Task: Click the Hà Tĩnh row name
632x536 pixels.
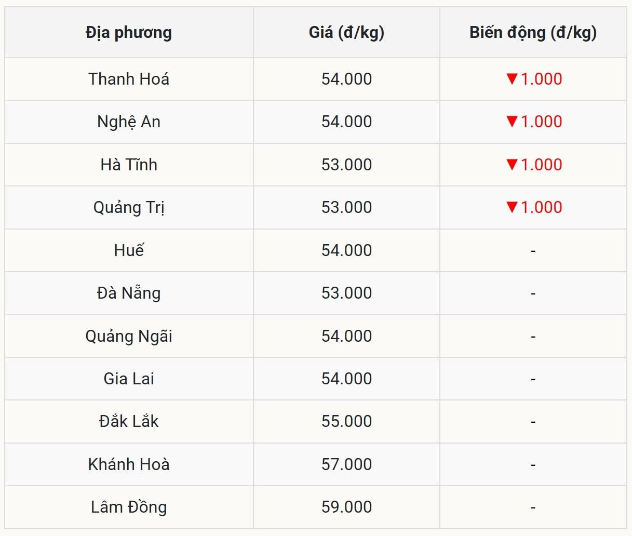Action: click(x=129, y=165)
